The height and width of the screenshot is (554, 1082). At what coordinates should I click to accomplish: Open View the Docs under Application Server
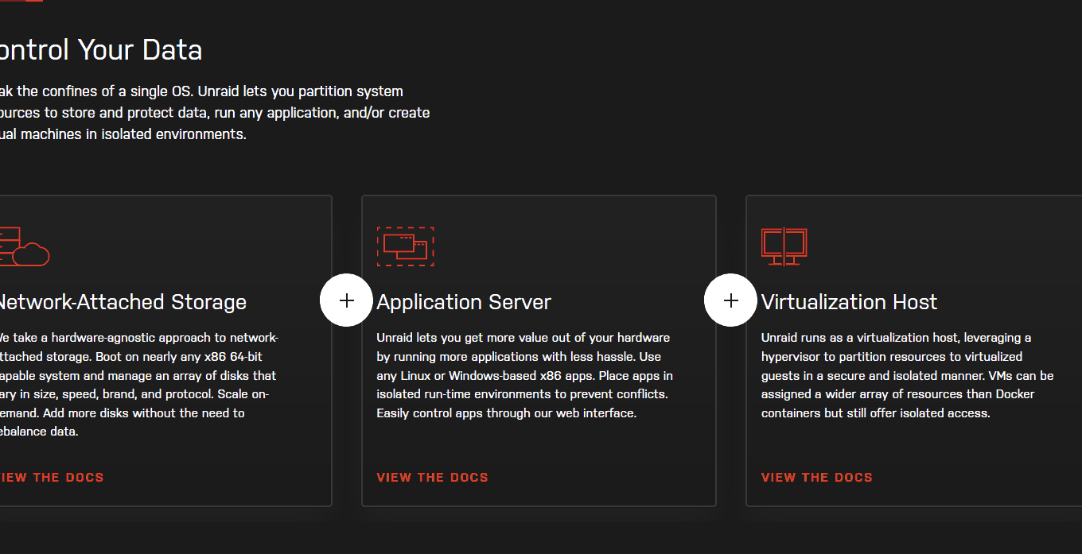pyautogui.click(x=432, y=478)
